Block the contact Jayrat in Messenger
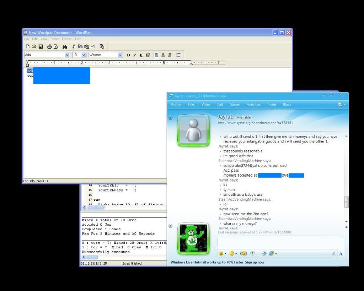The image size is (364, 291). coord(287,105)
